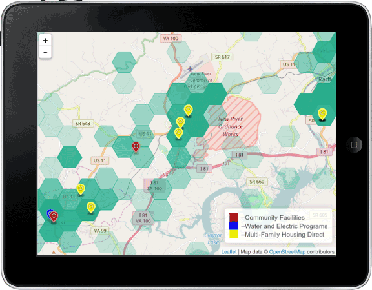Click the zoom in plus button
Image resolution: width=372 pixels, height=290 pixels.
pyautogui.click(x=45, y=41)
